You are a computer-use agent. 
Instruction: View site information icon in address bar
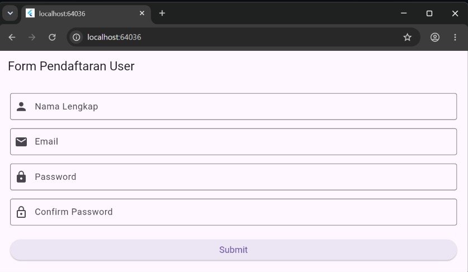[77, 37]
